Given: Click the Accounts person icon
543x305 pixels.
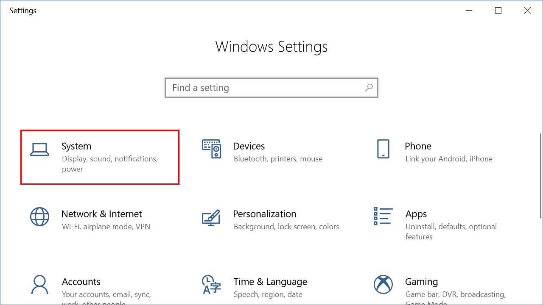Looking at the screenshot, I should pos(39,284).
